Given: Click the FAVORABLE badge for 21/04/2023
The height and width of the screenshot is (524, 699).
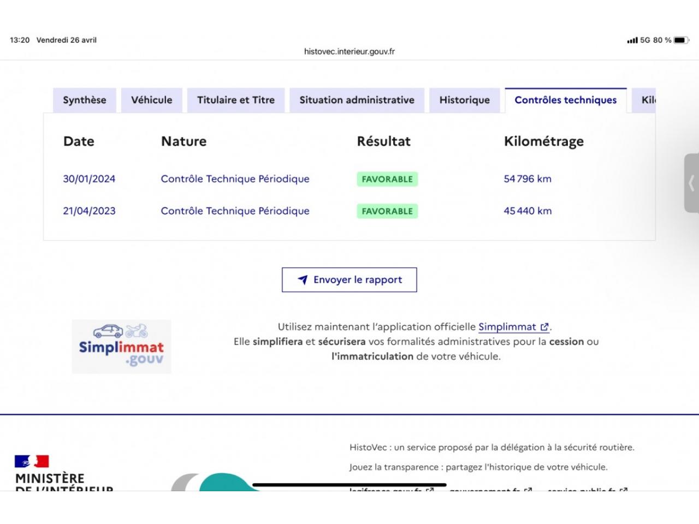Looking at the screenshot, I should point(387,211).
